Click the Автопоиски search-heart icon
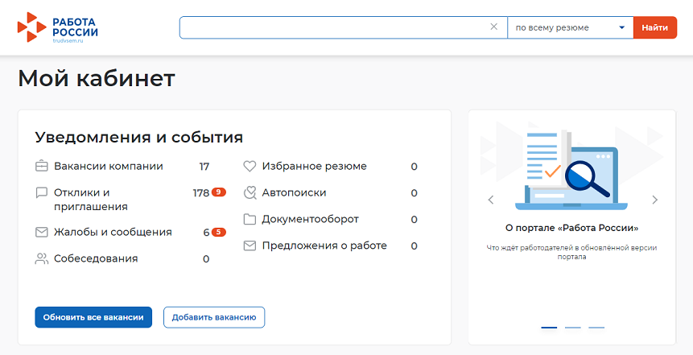693x355 pixels. tap(250, 193)
